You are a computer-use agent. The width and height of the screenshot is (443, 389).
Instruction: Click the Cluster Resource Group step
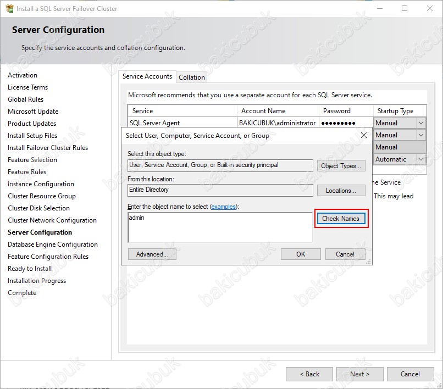coord(42,196)
